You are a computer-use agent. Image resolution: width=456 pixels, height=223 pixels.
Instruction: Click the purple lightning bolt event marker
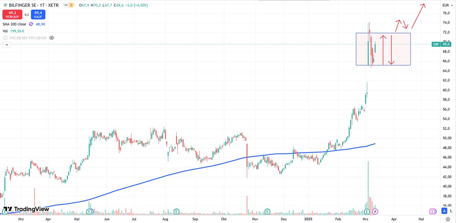(x=375, y=212)
